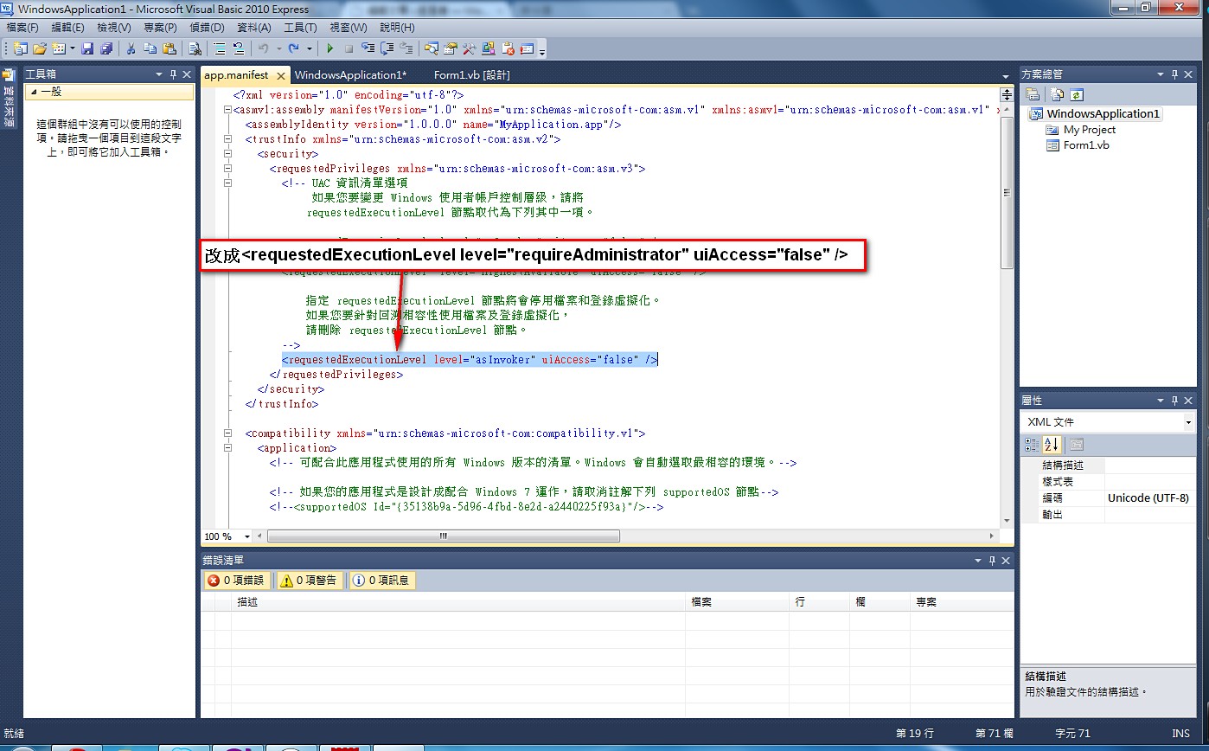Click the Stop Debugging square icon
The height and width of the screenshot is (751, 1209).
pos(349,48)
